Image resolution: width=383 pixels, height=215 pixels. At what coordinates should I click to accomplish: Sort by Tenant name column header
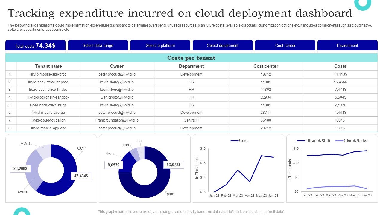(x=48, y=66)
